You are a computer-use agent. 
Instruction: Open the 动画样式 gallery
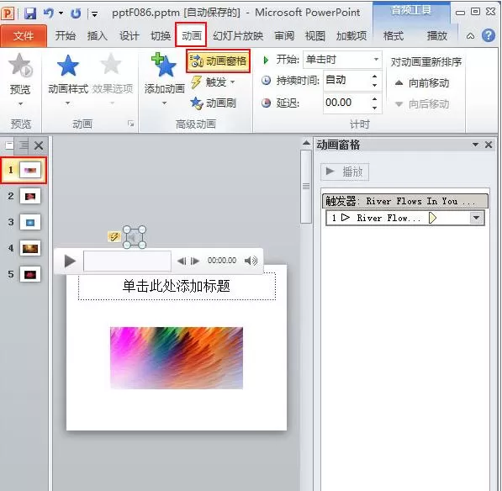point(68,78)
